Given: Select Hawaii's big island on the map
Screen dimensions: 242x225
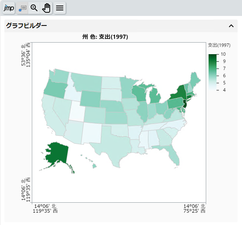Looking at the screenshot, I should tap(95, 166).
